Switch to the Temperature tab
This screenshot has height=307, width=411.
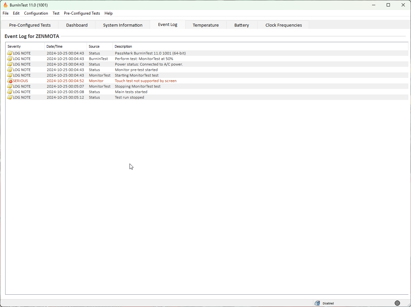[x=206, y=25]
